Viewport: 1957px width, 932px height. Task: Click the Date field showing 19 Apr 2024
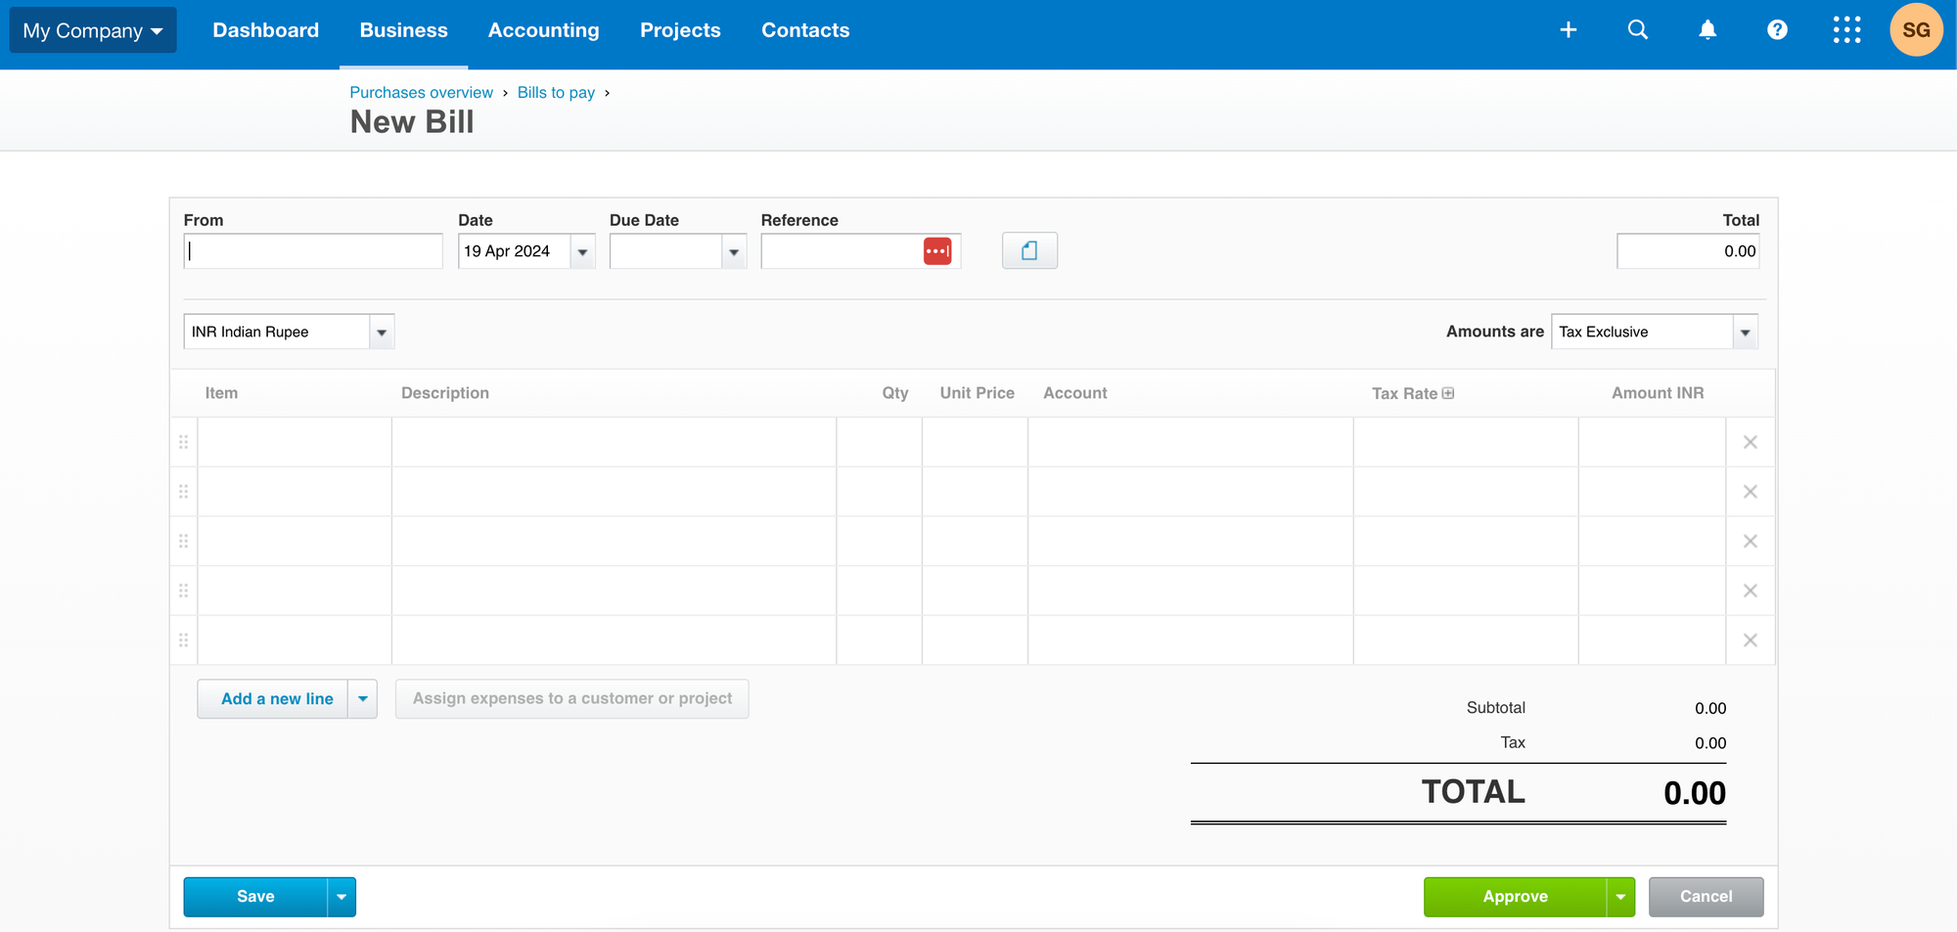pyautogui.click(x=515, y=251)
